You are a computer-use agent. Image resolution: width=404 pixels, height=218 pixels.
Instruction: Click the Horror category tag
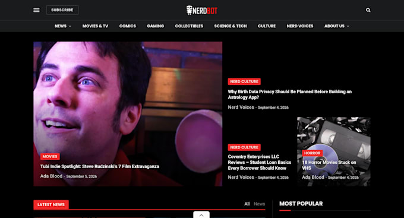312,153
